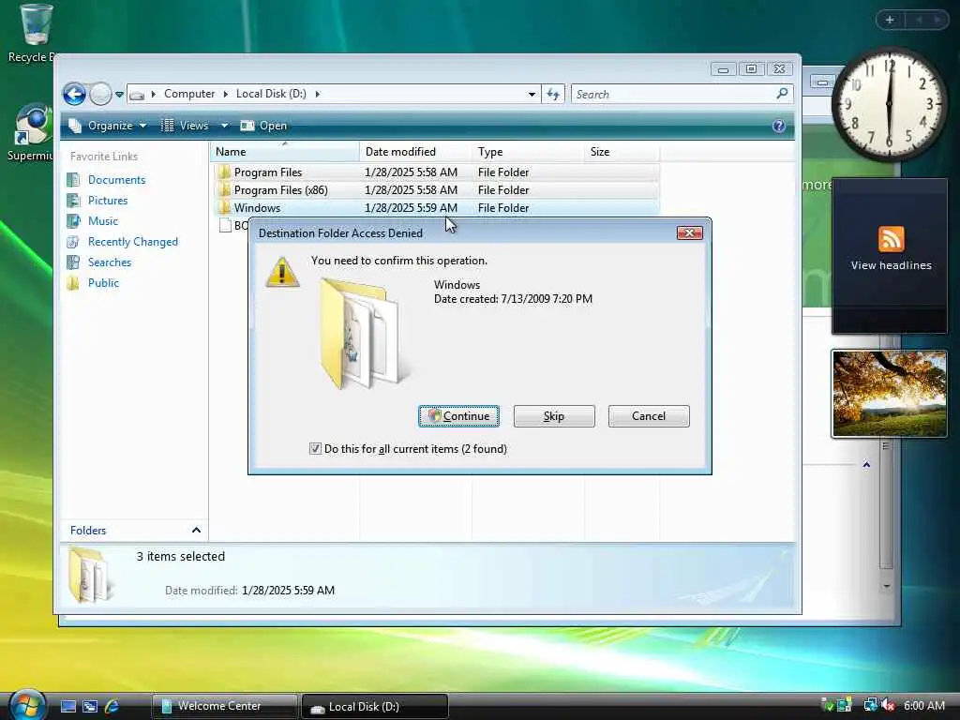Image resolution: width=960 pixels, height=720 pixels.
Task: Expand arrow after Local Disk (D:) breadcrumb
Action: 318,94
